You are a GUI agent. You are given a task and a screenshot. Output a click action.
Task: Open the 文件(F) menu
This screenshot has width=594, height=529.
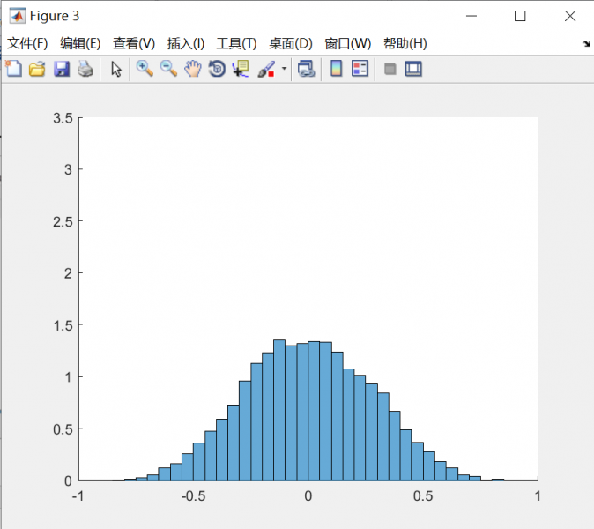coord(27,43)
